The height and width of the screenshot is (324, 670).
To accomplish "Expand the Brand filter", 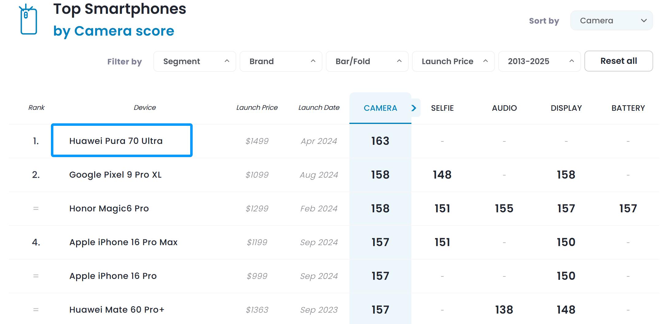I will 281,61.
